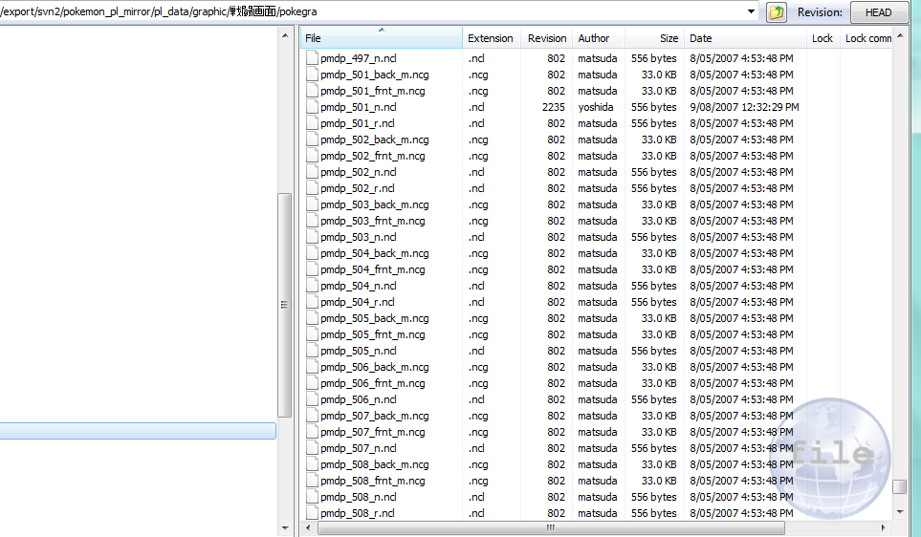Select the file icon of pmdp_505_frnt_m.ncg
The height and width of the screenshot is (537, 921).
click(312, 334)
